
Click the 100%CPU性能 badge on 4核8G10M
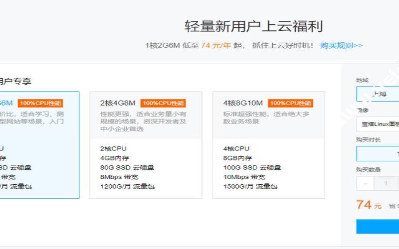(290, 103)
